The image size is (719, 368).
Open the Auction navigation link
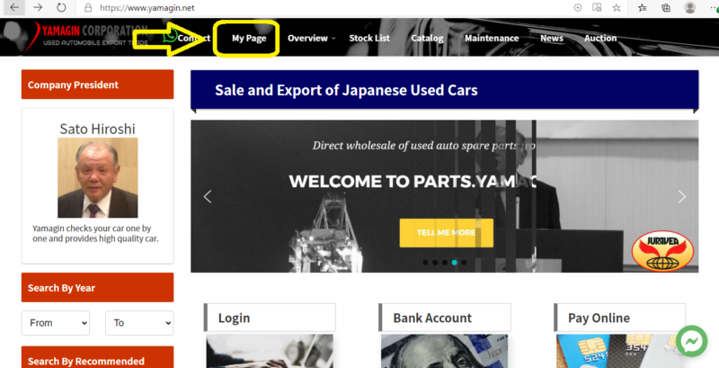click(600, 38)
